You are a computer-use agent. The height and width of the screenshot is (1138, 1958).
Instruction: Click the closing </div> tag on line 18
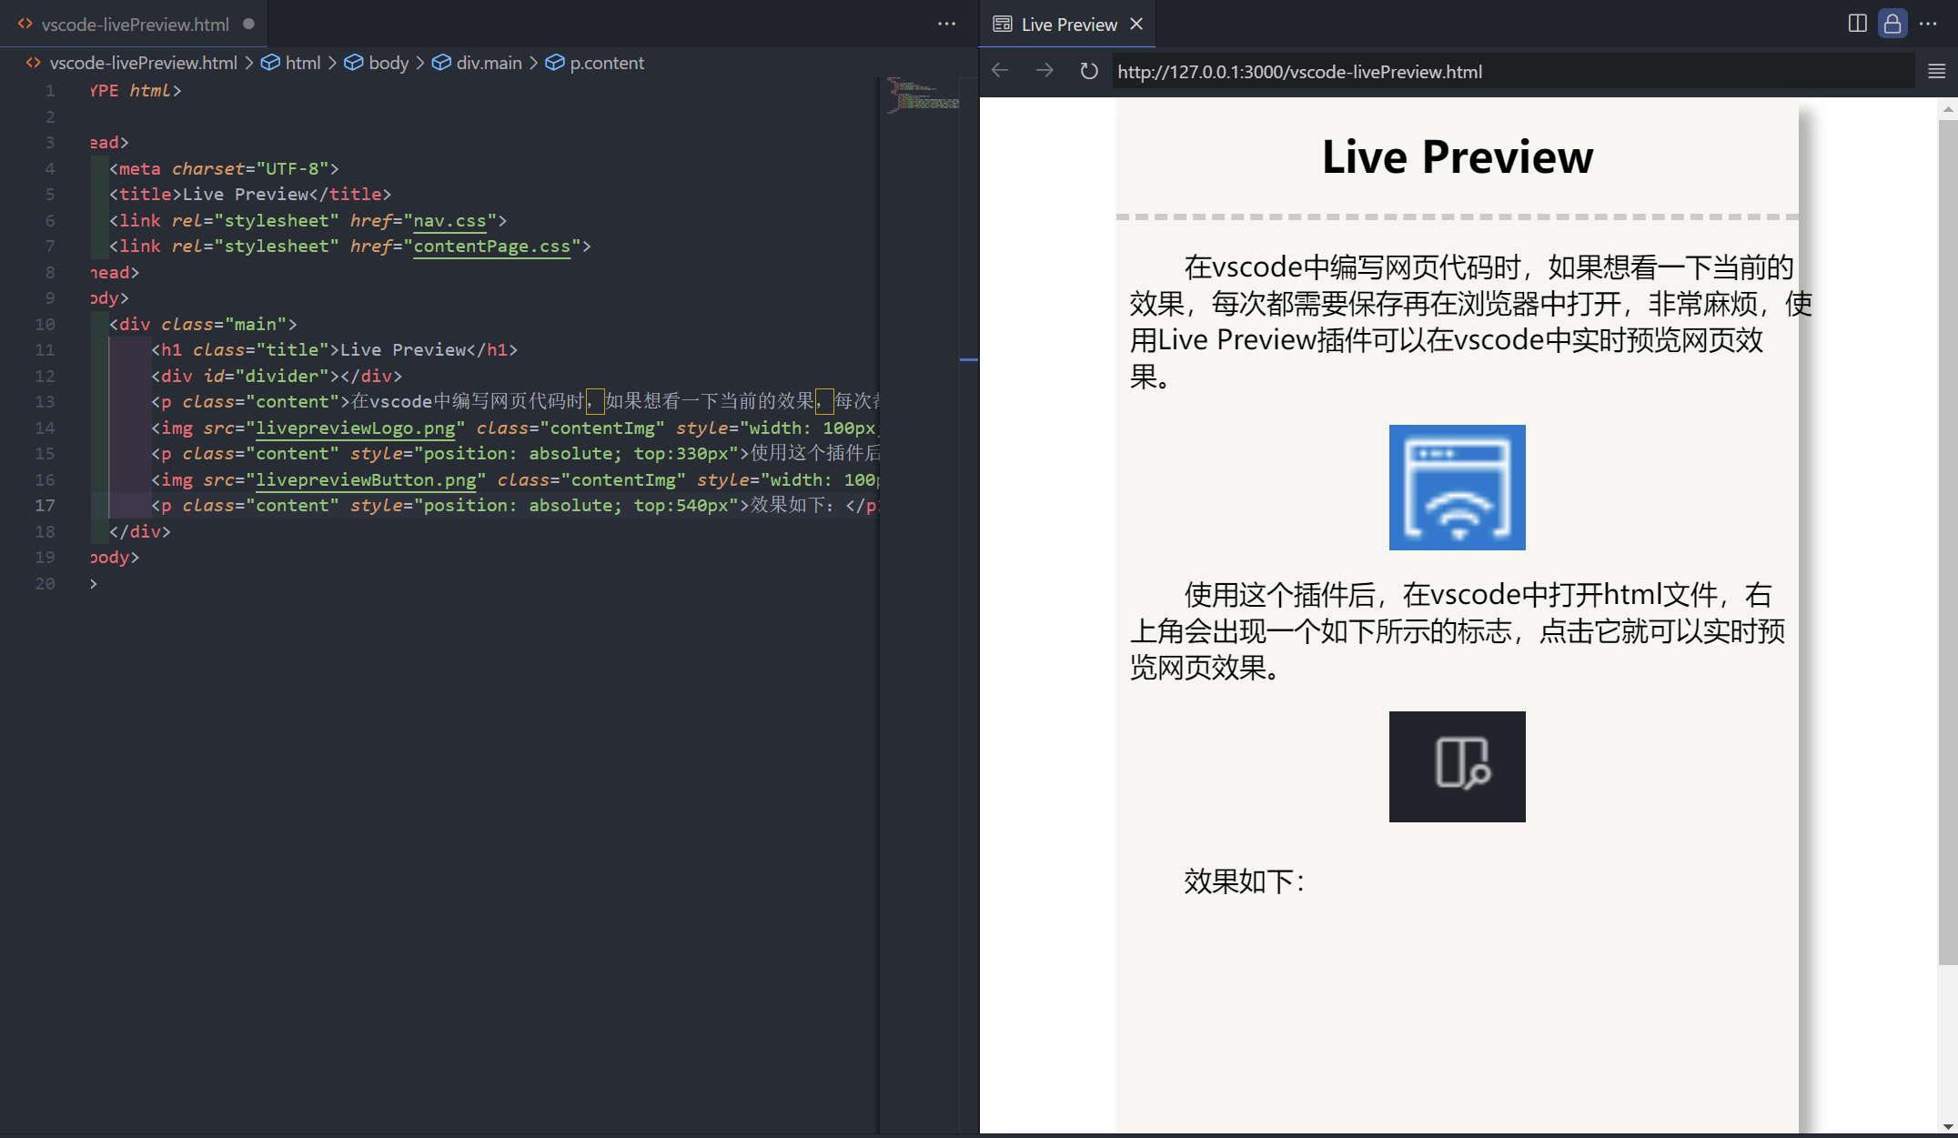click(x=139, y=531)
